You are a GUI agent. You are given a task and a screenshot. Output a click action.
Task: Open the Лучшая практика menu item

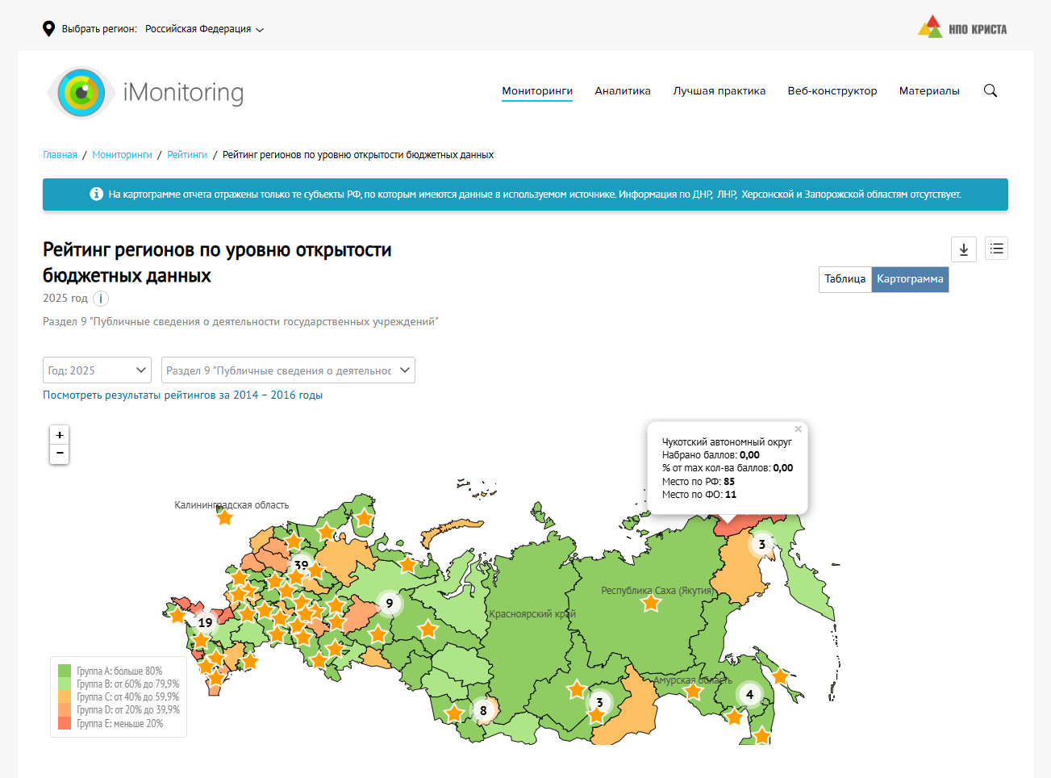point(719,91)
